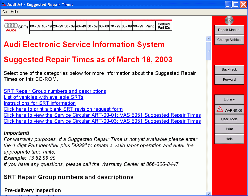Click the Repair Manual button

coord(229,30)
